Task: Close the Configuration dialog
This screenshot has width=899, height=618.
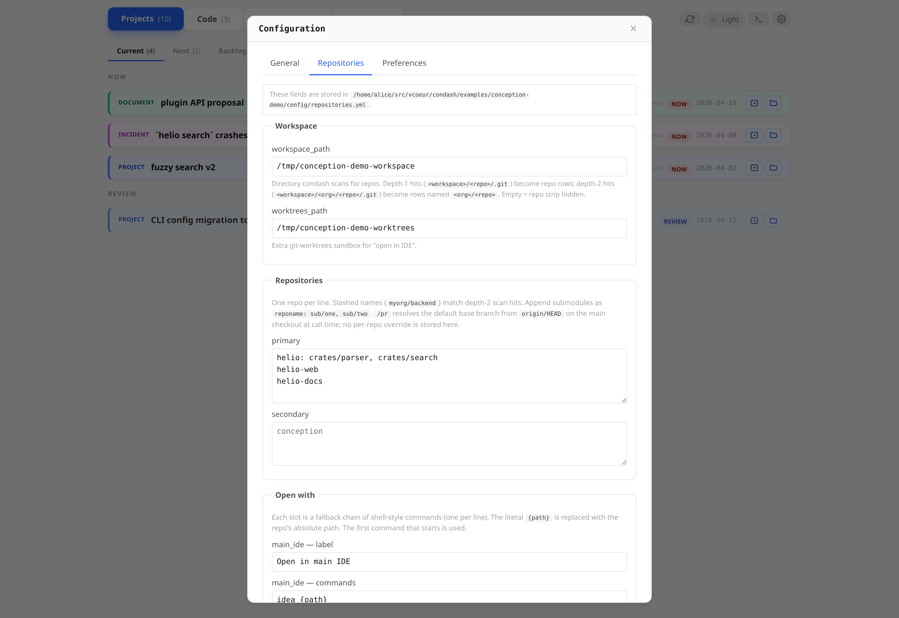Action: (x=634, y=28)
